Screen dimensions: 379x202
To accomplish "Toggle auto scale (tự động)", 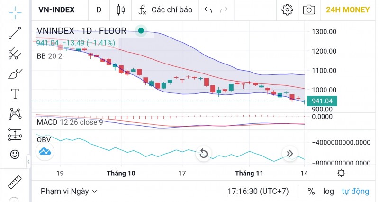I will click(355, 192).
